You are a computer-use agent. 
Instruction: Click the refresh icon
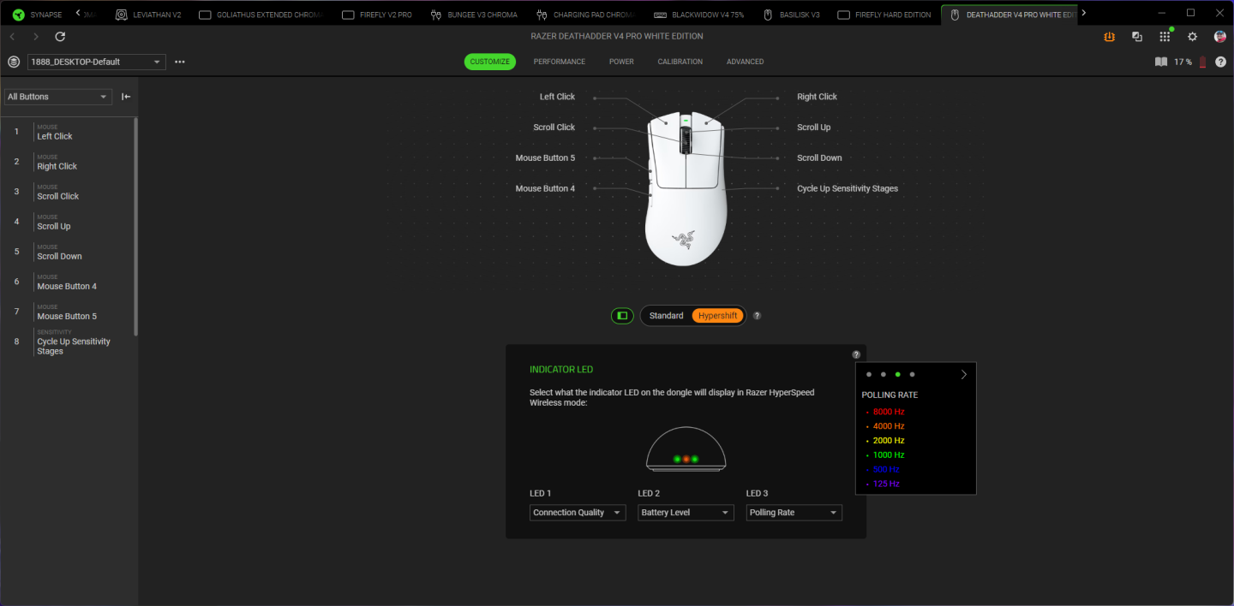coord(60,37)
